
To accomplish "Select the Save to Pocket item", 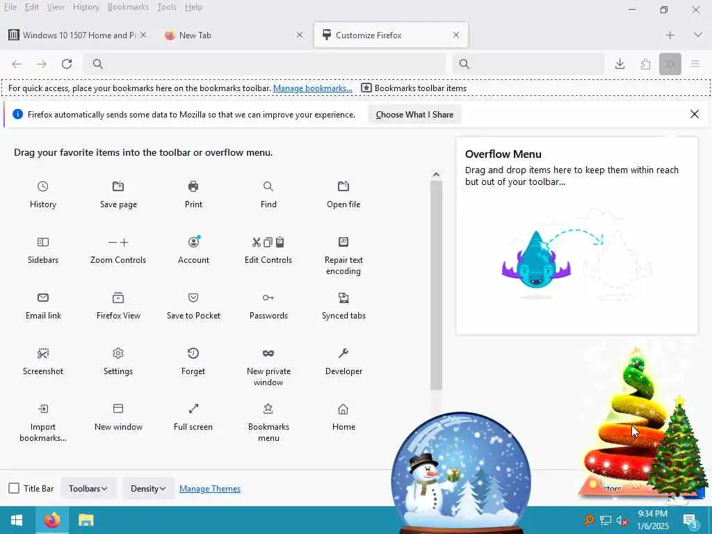I will pos(193,306).
